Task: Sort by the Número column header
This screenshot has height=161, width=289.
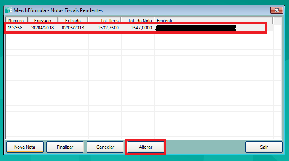Action: pos(17,20)
